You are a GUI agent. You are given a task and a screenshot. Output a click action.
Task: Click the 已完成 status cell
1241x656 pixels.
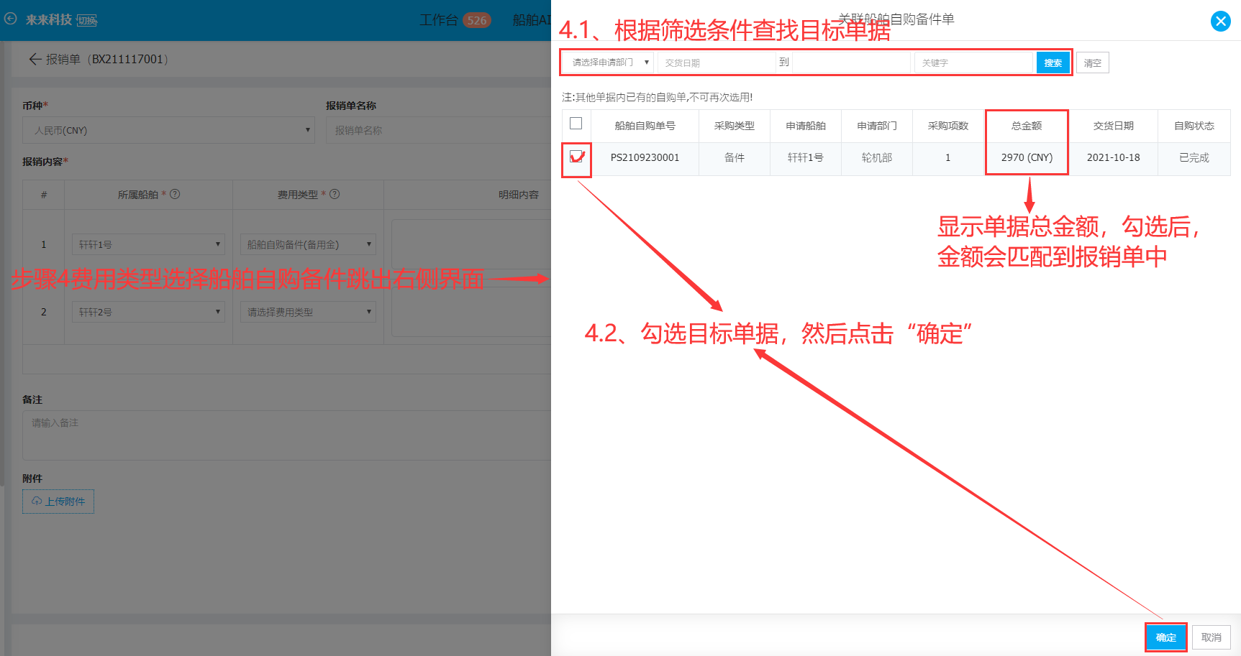click(x=1194, y=157)
